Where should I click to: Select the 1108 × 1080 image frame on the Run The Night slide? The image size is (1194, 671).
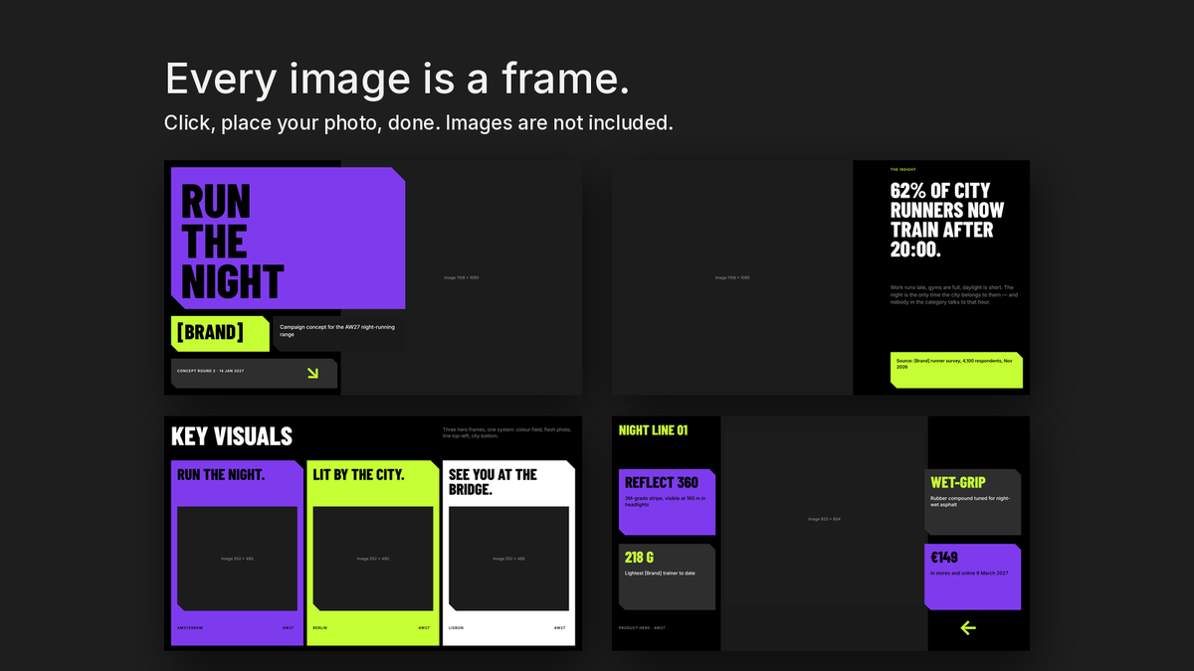point(462,277)
